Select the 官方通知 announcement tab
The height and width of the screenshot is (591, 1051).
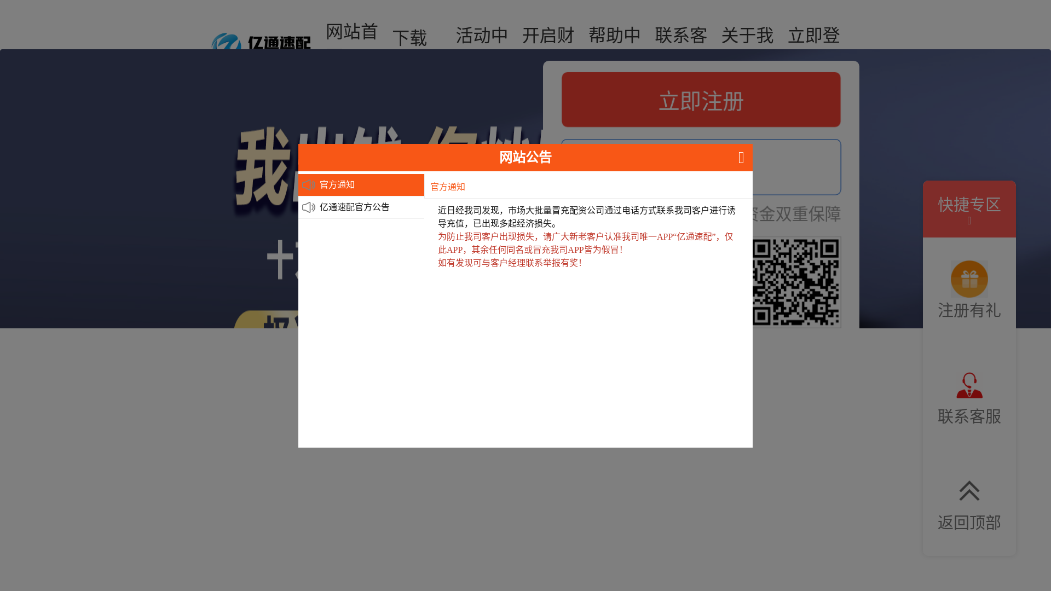pos(361,185)
